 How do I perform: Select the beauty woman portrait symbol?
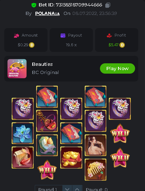(96, 145)
